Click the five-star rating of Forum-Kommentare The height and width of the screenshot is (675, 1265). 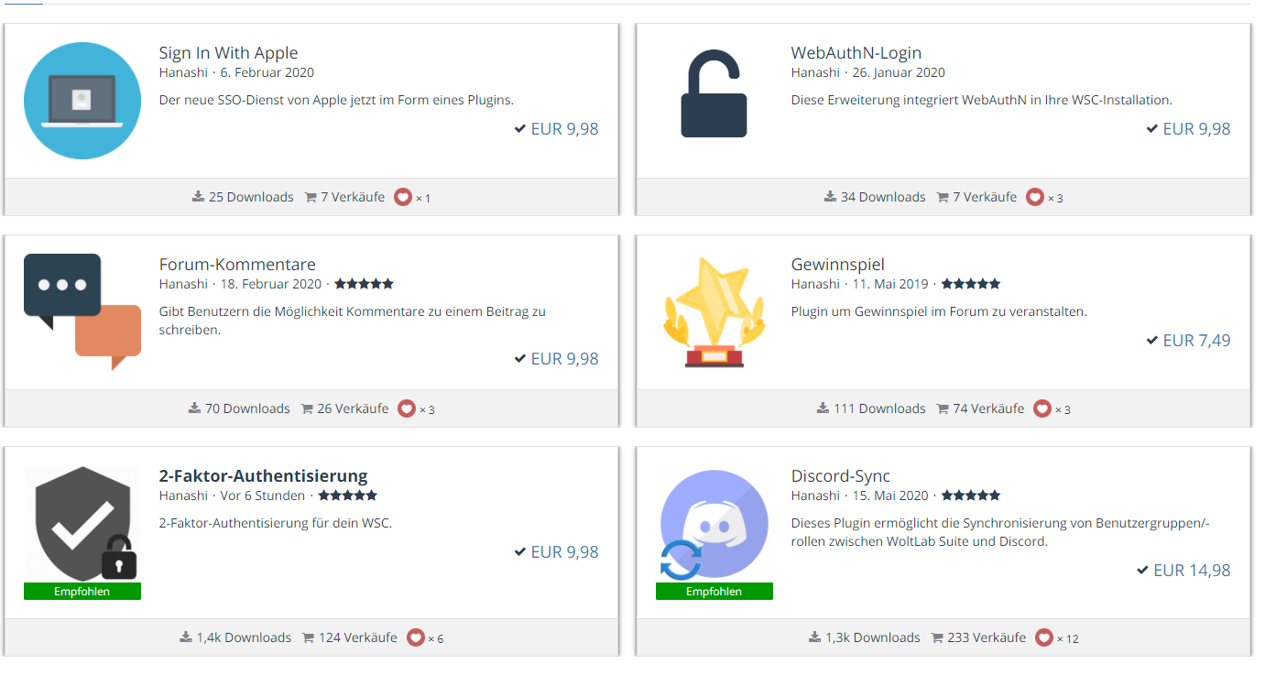364,284
